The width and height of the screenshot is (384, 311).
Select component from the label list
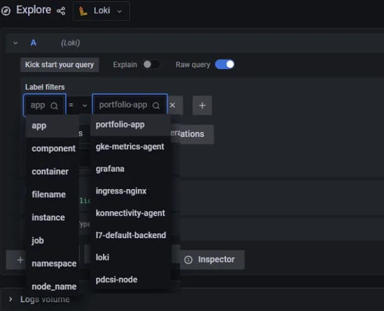pyautogui.click(x=52, y=149)
